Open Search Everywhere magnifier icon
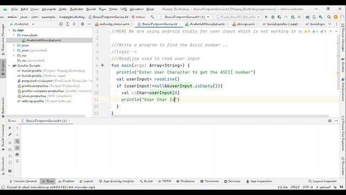This screenshot has width=346, height=195. (329, 17)
